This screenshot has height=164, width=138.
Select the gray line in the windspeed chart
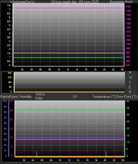coord(68,53)
